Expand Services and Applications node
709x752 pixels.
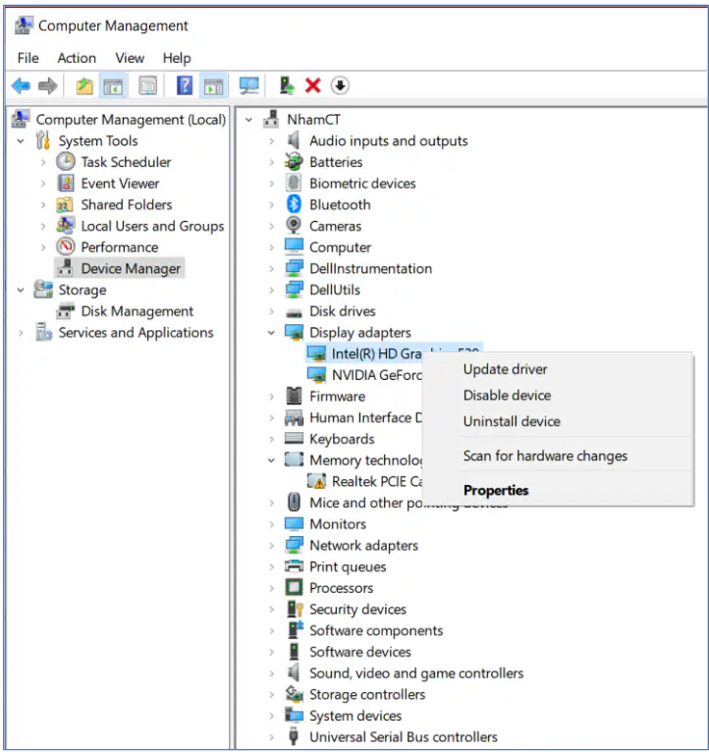(x=21, y=333)
